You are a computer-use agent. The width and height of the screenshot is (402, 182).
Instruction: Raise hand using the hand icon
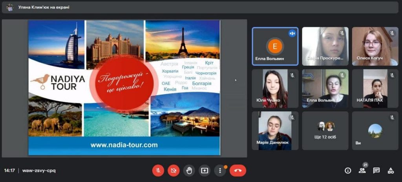(189, 171)
